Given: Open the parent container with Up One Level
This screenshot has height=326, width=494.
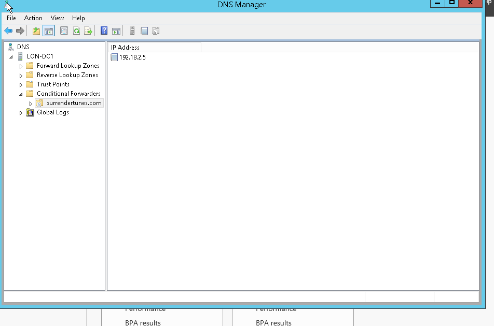Looking at the screenshot, I should (x=35, y=31).
